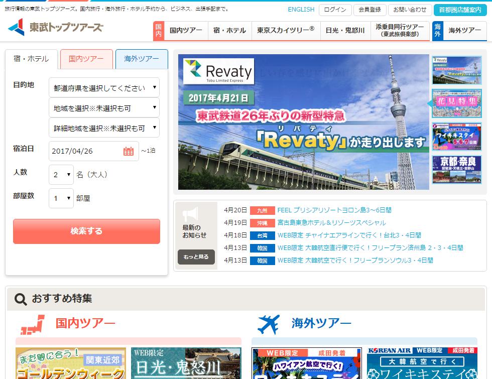Viewport: 492px width, 379px height.
Task: Click the もっと見る button
Action: (196, 257)
